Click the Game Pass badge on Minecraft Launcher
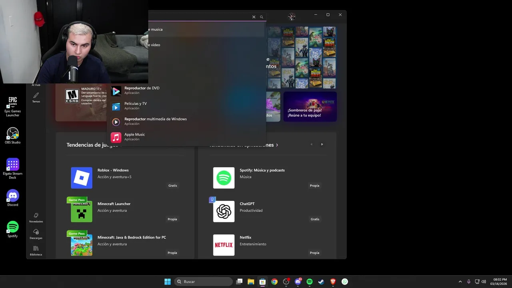This screenshot has width=512, height=288. pos(76,200)
